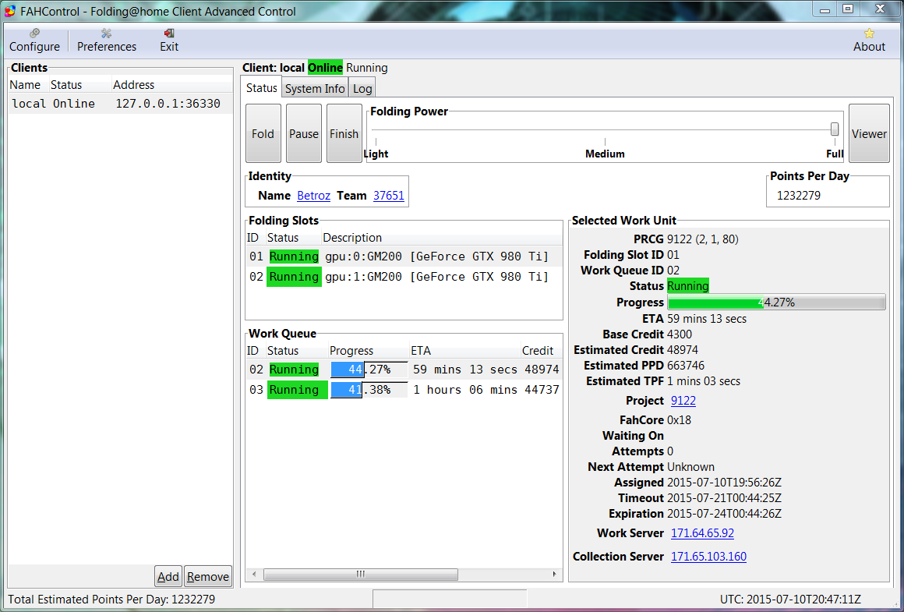This screenshot has height=612, width=904.
Task: Click the Estimated PPD value 663746
Action: (686, 365)
